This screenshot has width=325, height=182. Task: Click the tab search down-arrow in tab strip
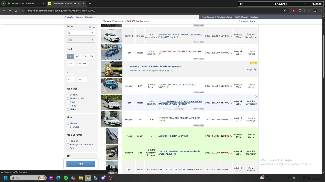[x=3, y=4]
